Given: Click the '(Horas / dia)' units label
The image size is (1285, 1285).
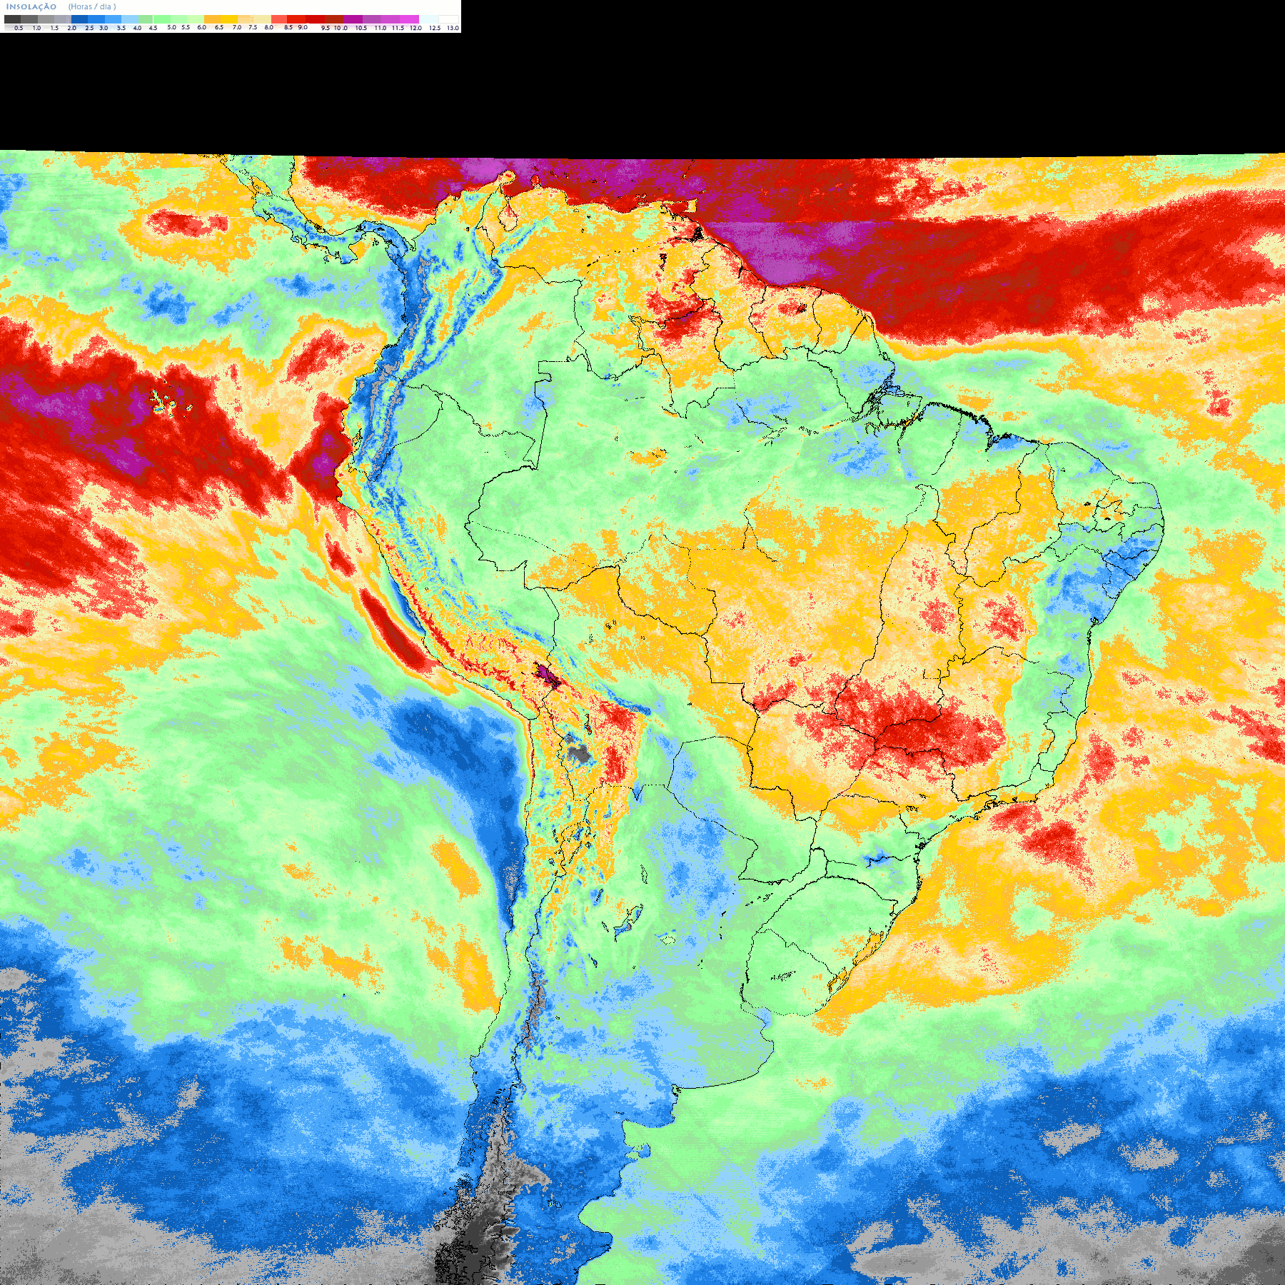Looking at the screenshot, I should tap(92, 6).
